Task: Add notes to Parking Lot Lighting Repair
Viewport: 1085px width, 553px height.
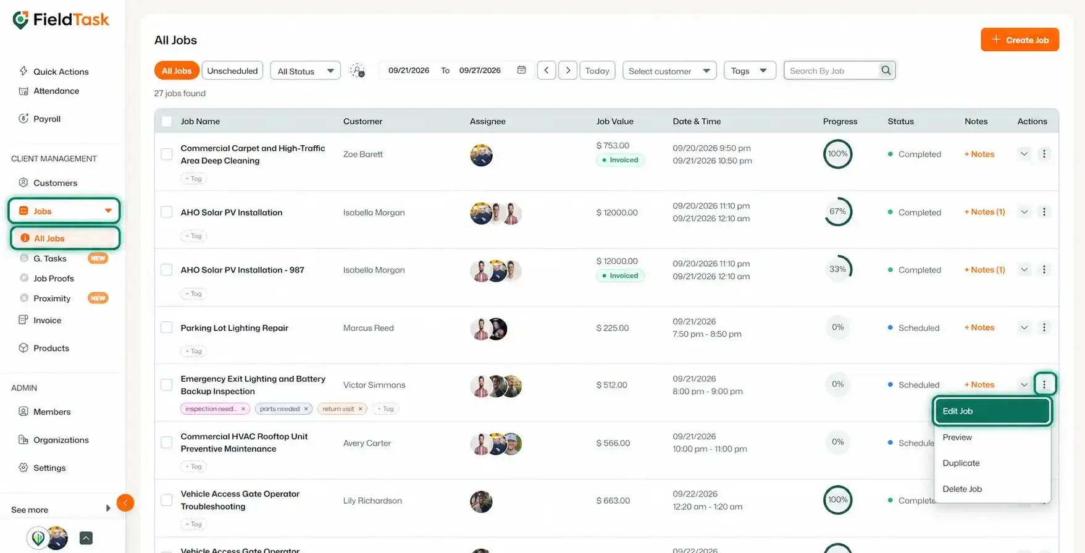Action: click(x=979, y=327)
